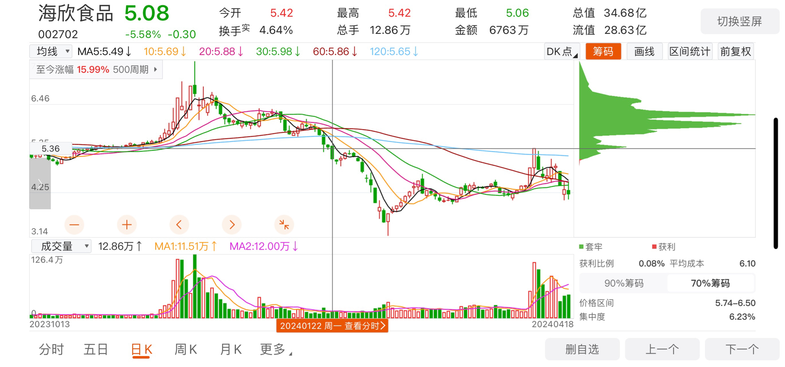Click the 价格区间 5.74–6.50 value
The image size is (785, 367).
(735, 303)
